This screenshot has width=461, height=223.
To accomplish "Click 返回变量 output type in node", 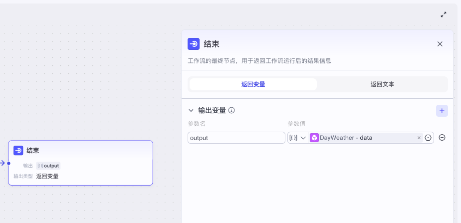I will (x=47, y=176).
